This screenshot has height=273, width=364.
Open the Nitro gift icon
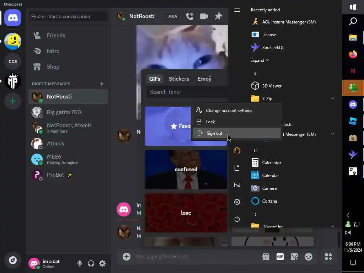[x=266, y=257]
